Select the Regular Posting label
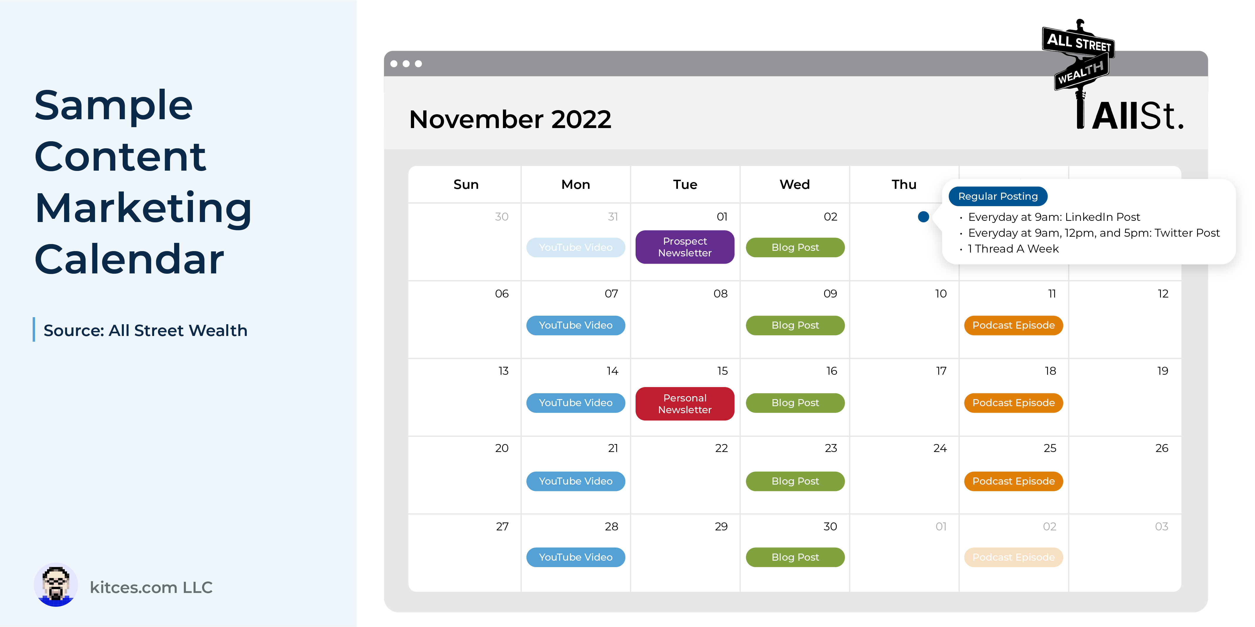 998,196
